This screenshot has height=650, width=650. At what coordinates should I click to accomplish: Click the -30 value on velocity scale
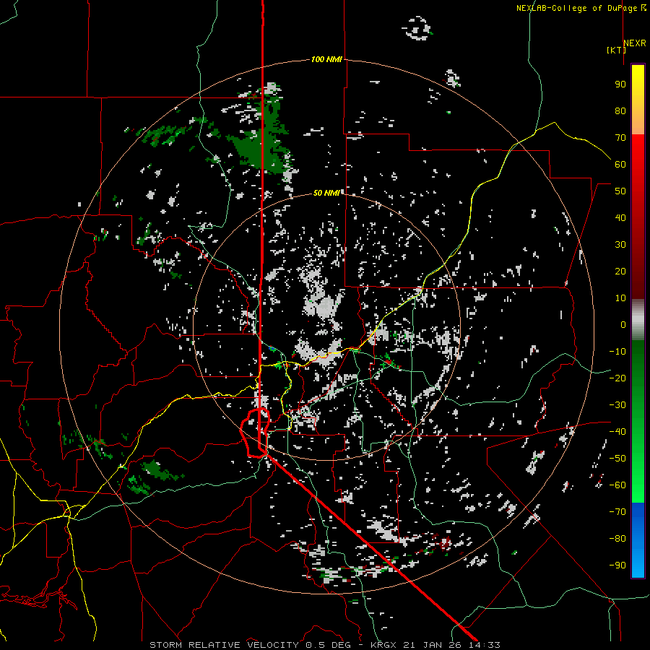pos(617,405)
